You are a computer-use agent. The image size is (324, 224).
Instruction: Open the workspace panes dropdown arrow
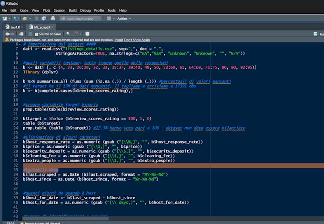point(114,19)
